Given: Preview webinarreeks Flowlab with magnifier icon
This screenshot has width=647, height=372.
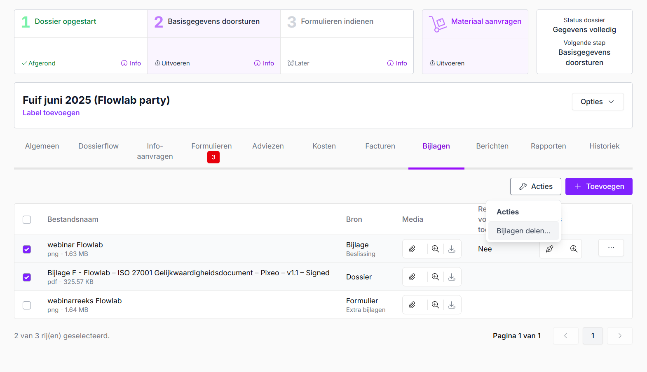Looking at the screenshot, I should pyautogui.click(x=435, y=305).
